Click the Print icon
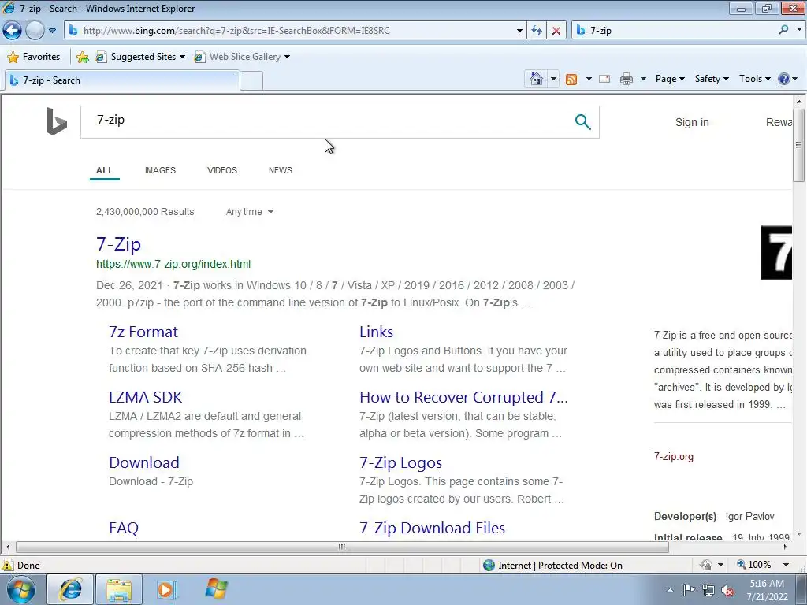807x605 pixels. tap(627, 79)
